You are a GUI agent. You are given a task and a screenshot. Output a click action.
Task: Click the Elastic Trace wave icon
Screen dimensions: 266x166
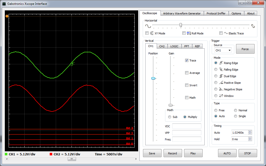click(x=226, y=33)
